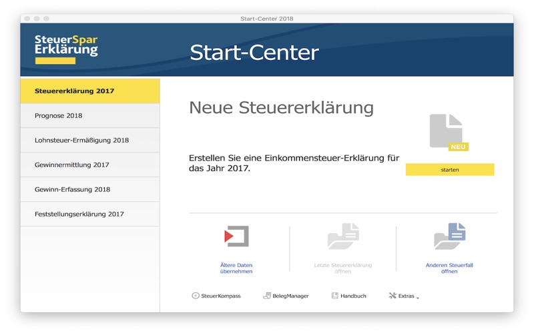Click the Neue Steuererklärung heading
Viewport: 534px width, 333px height.
coord(281,107)
